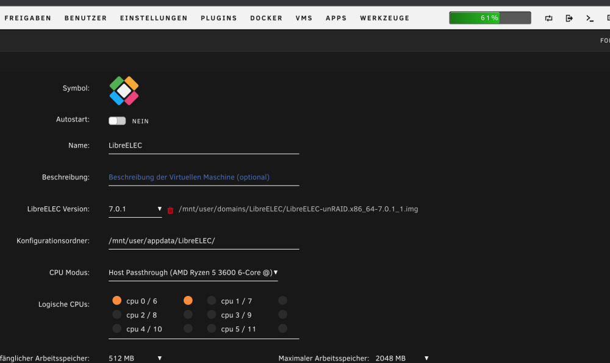Click the 'cpu 5 / 11' label

(239, 329)
